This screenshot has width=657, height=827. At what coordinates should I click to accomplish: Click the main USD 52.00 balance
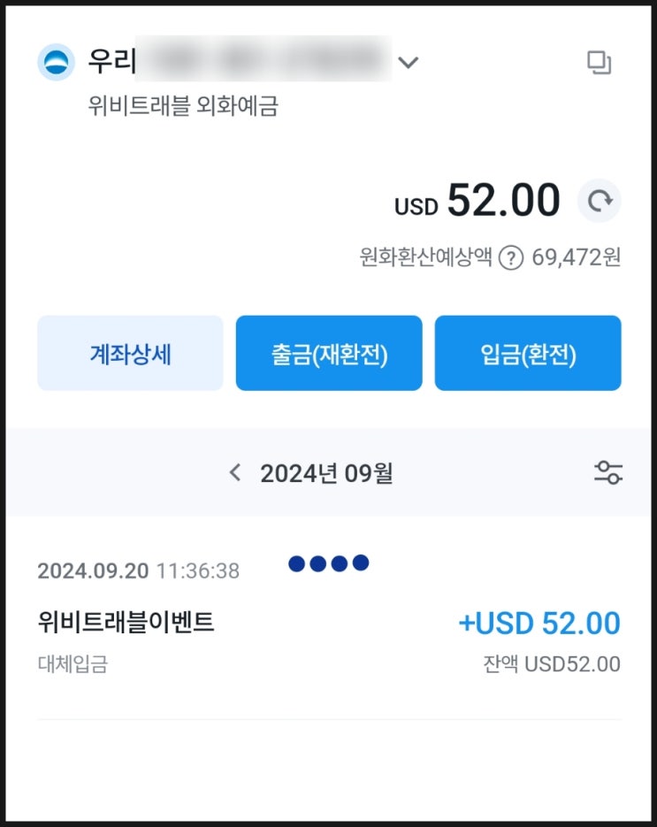tap(477, 201)
